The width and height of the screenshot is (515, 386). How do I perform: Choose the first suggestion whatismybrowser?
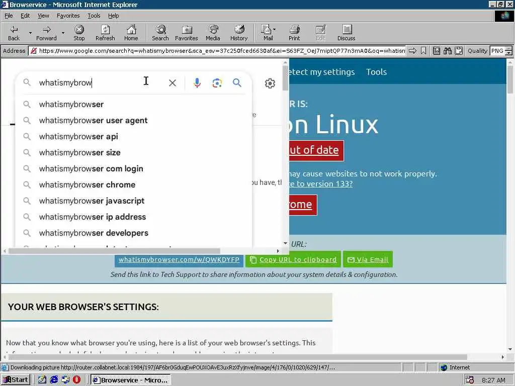coord(133,105)
